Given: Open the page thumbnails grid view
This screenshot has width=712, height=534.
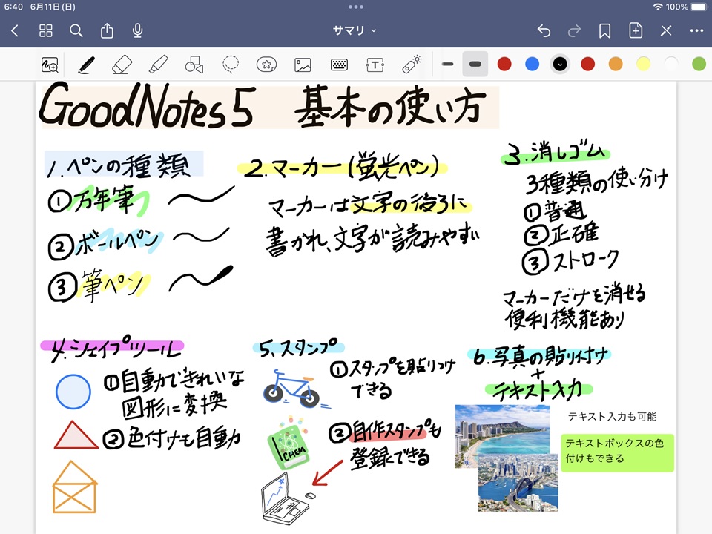Looking at the screenshot, I should click(46, 30).
